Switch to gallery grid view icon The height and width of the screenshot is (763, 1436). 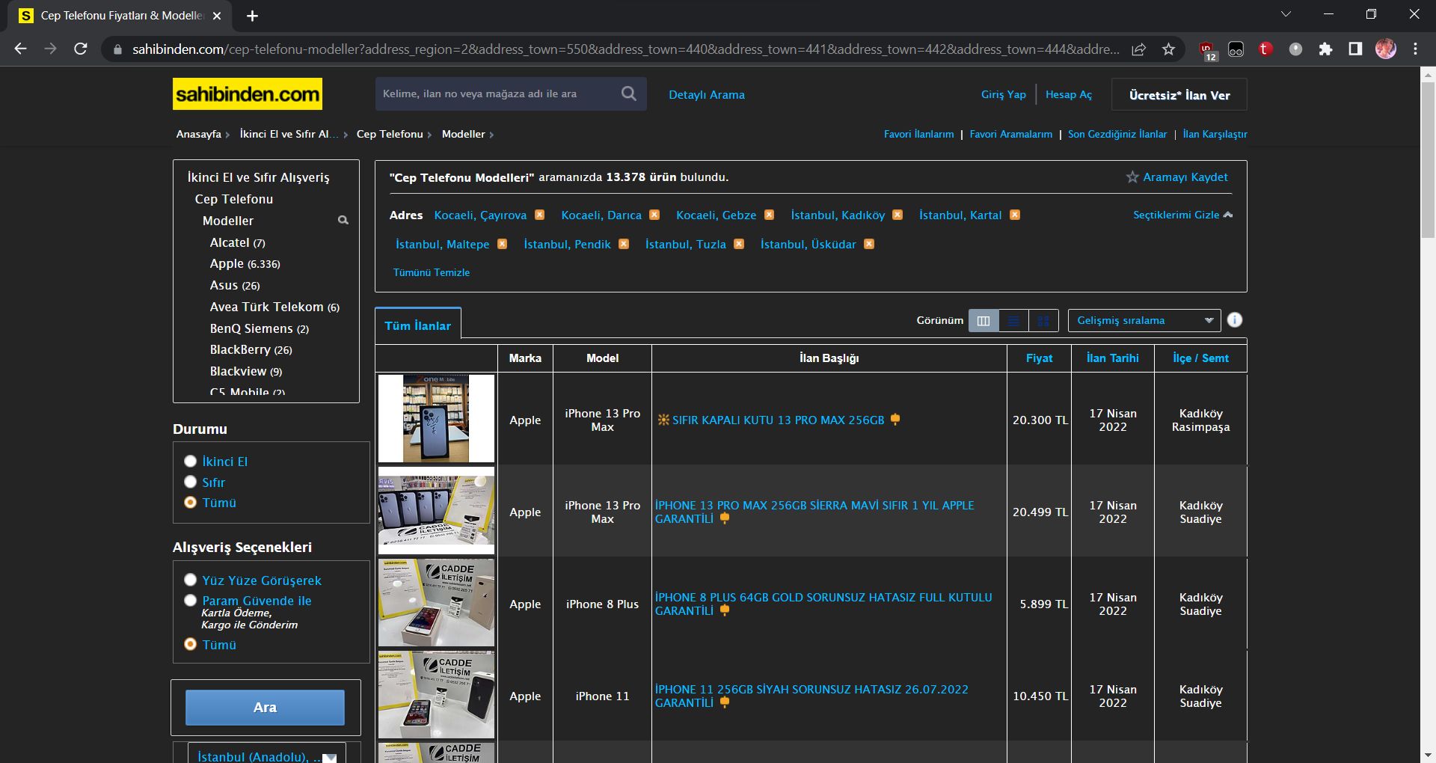(1043, 320)
